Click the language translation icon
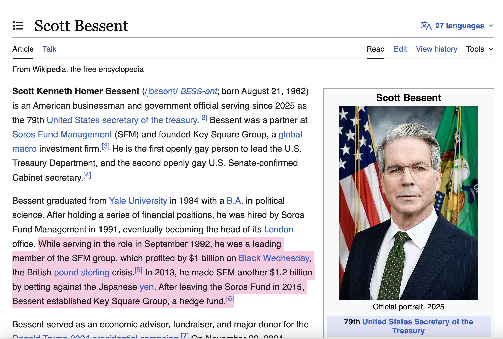503x339 pixels. click(426, 26)
